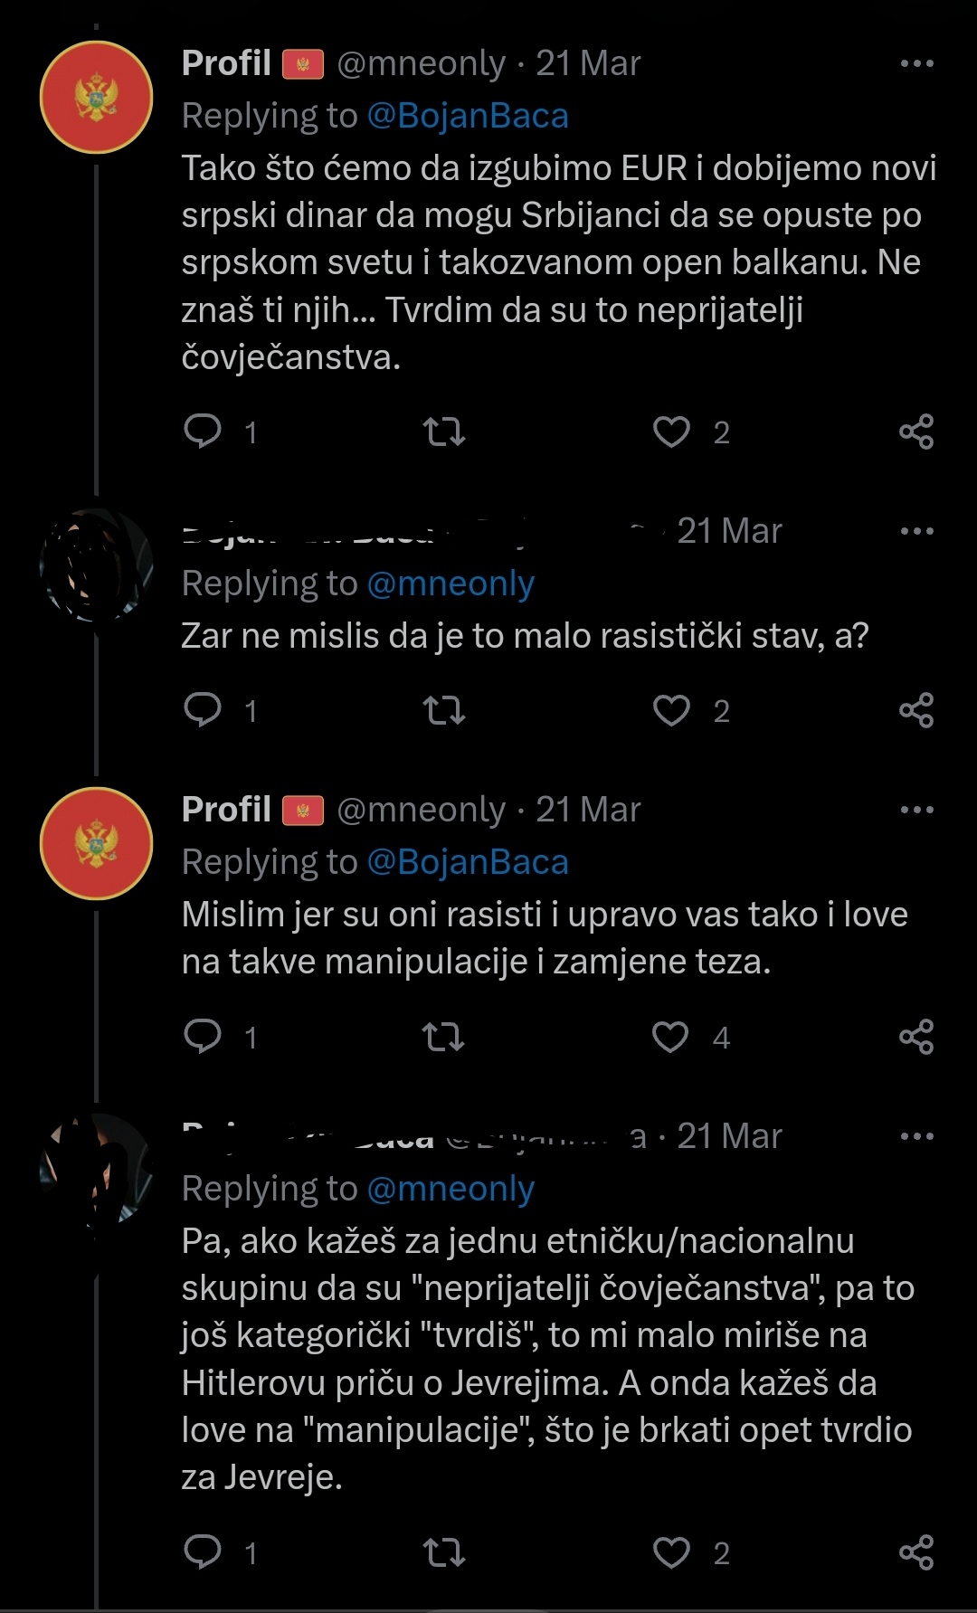Like the 'Mislim jer su oni rasisti' tweet
This screenshot has height=1613, width=977.
[x=670, y=1037]
